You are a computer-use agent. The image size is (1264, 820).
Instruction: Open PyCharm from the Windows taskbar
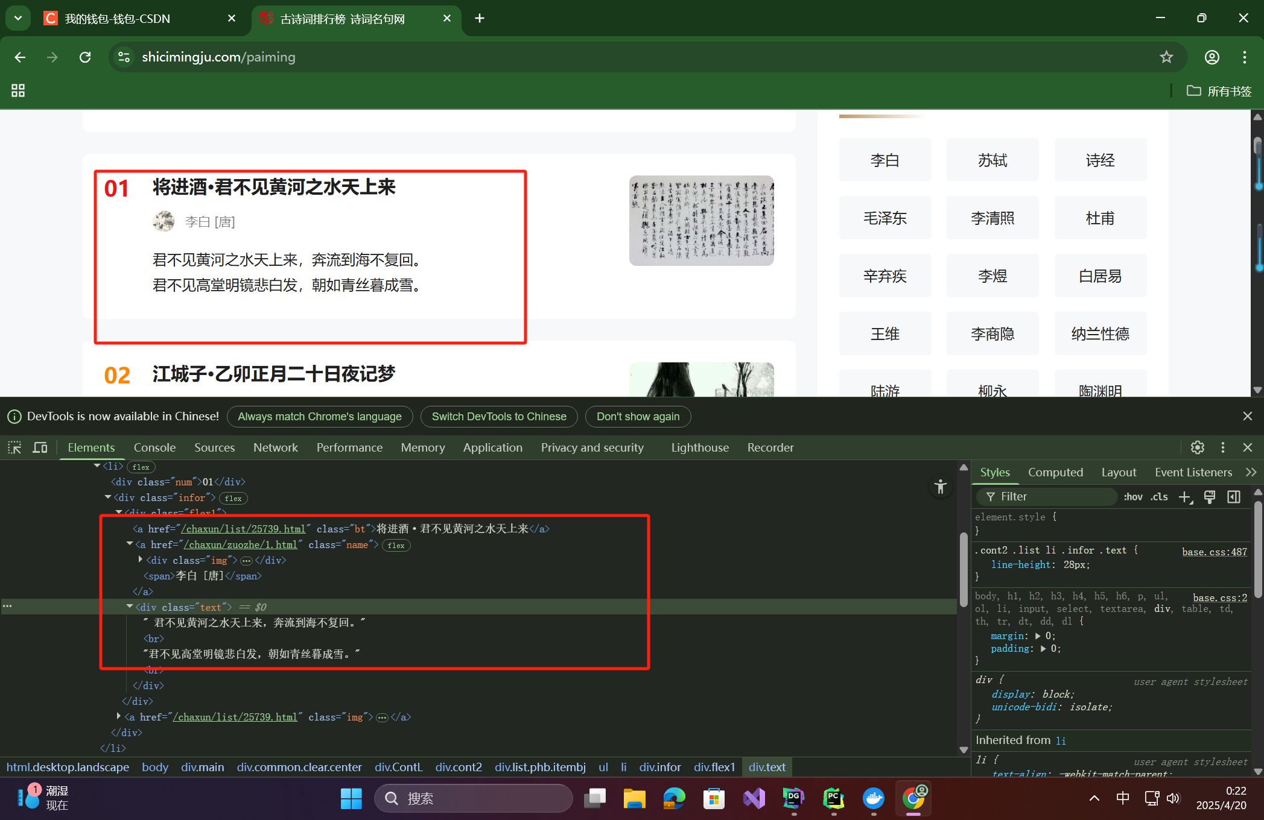click(833, 798)
